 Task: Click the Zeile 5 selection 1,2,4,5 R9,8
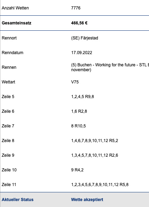(x=83, y=97)
